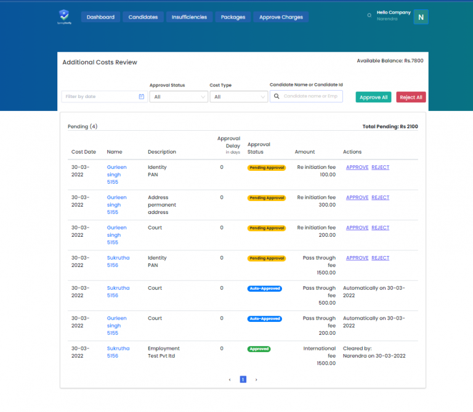
Task: Approve the Identity PAN 100.00 charge
Action: point(357,167)
